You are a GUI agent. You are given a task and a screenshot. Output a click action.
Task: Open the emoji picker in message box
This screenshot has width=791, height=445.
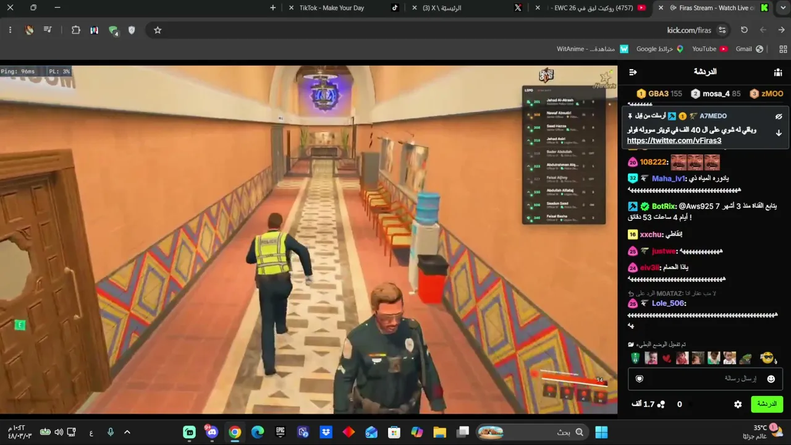[x=771, y=379]
